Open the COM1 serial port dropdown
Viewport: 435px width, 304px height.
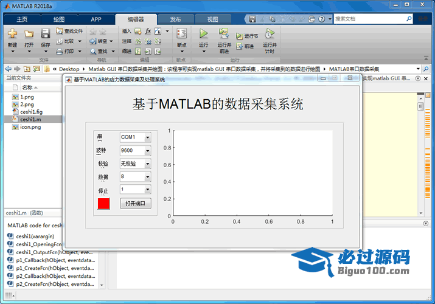(148, 137)
